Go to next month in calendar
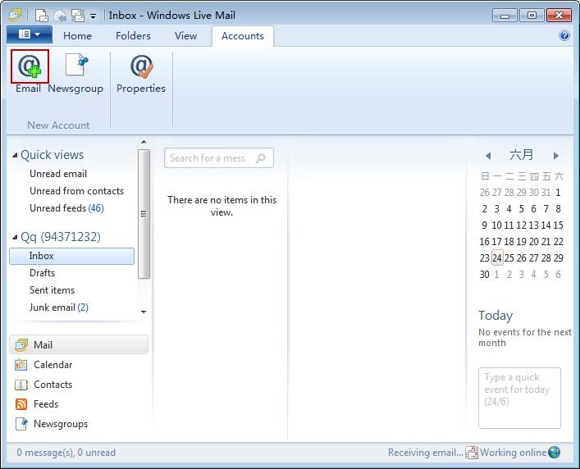 (555, 156)
